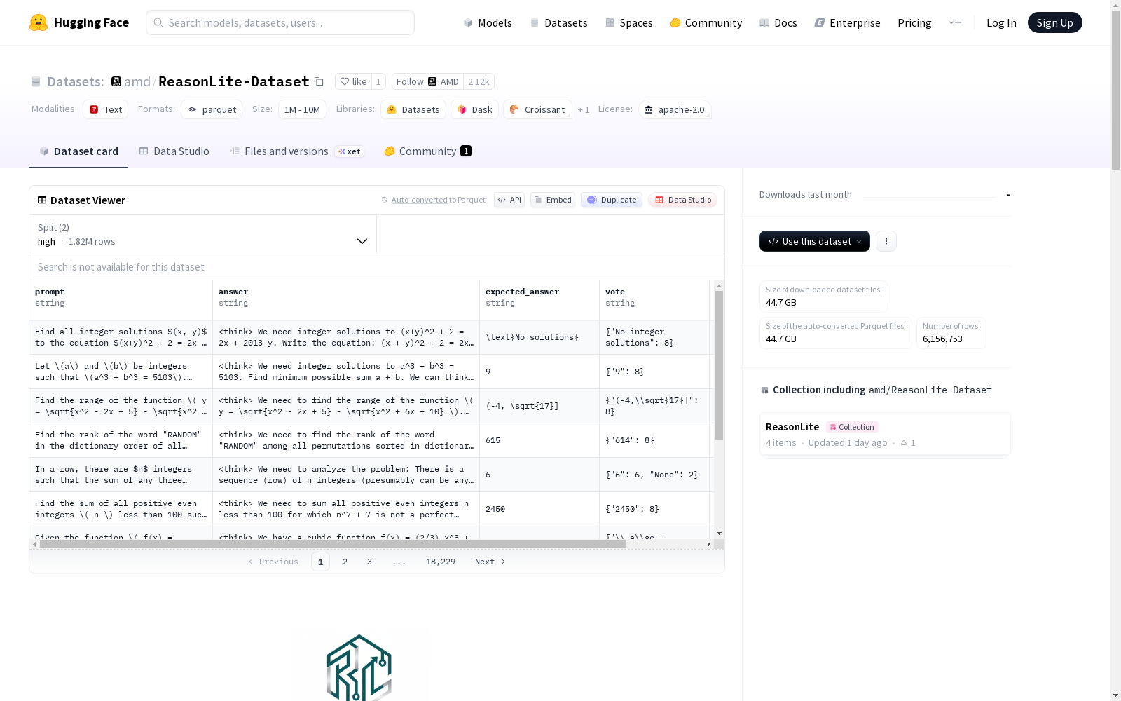Viewport: 1121px width, 701px height.
Task: Click the like count 1
Action: pyautogui.click(x=378, y=81)
